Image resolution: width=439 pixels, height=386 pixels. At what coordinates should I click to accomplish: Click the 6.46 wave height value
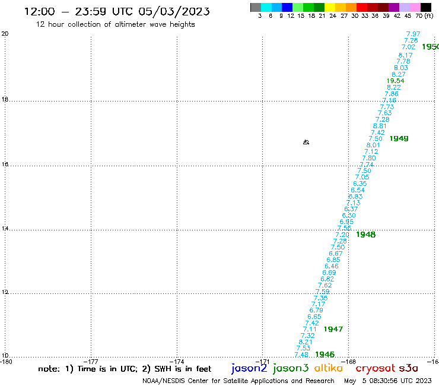332,266
